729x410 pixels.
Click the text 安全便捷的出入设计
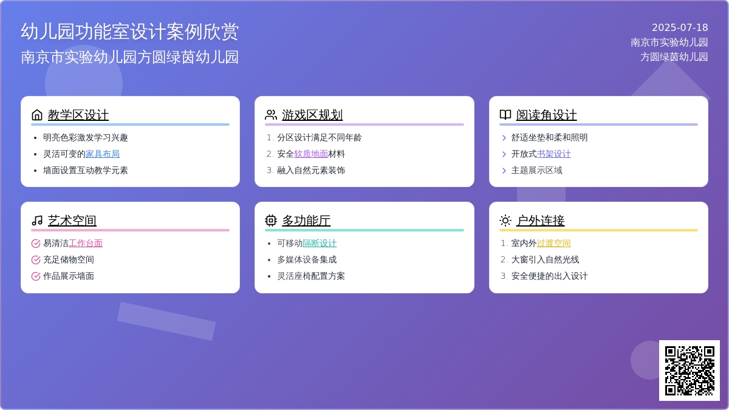550,276
